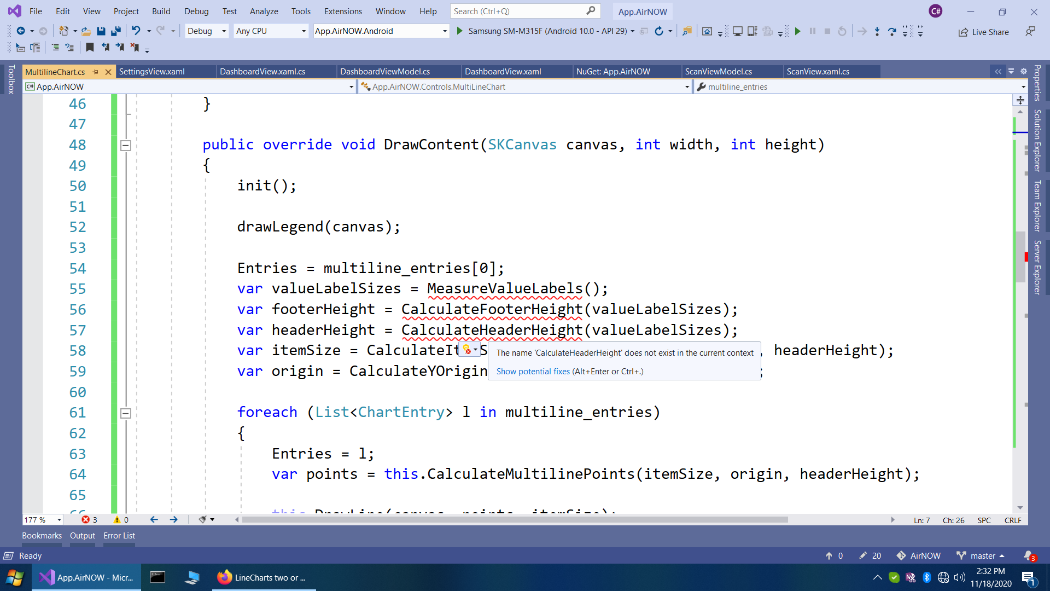Screen dimensions: 1050x591
Task: Open the Analyze menu
Action: 264,11
